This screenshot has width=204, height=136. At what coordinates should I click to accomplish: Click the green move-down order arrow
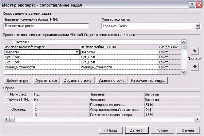tap(195, 67)
